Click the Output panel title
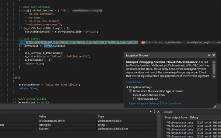 pos(168,112)
